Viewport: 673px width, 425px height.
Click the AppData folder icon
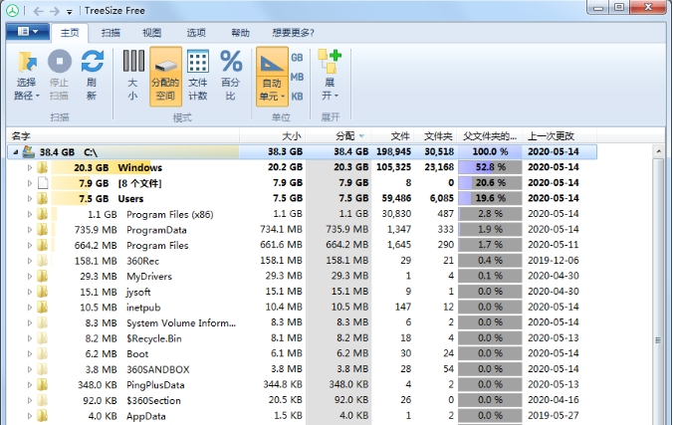(42, 416)
